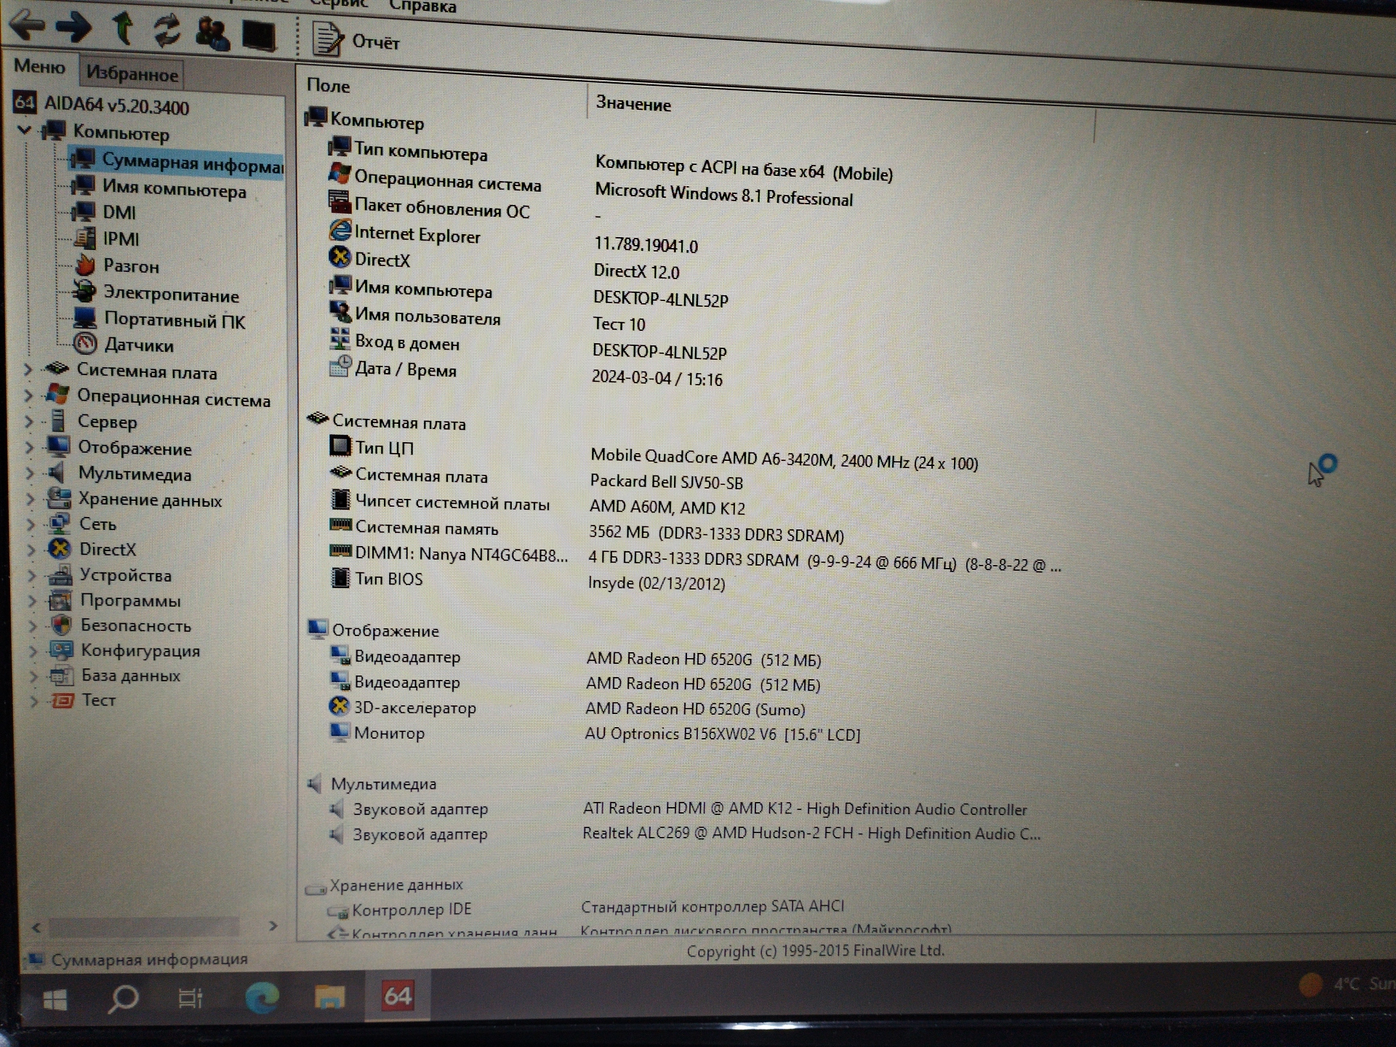Click Insyde (02/13/2012) BIOS value

click(657, 583)
